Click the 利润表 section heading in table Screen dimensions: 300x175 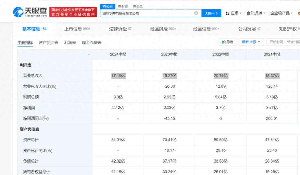click(x=26, y=65)
